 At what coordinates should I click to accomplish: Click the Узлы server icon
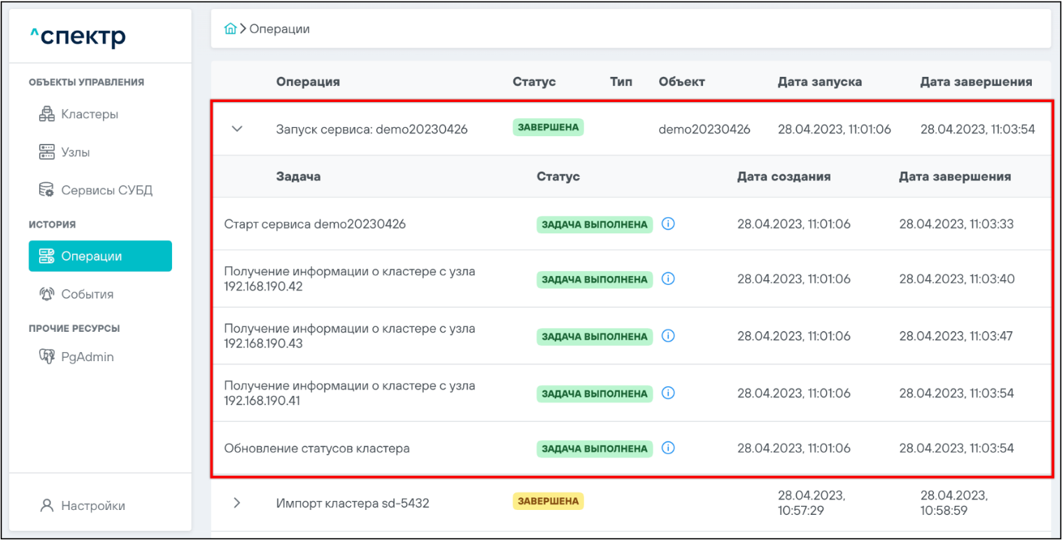[x=46, y=152]
